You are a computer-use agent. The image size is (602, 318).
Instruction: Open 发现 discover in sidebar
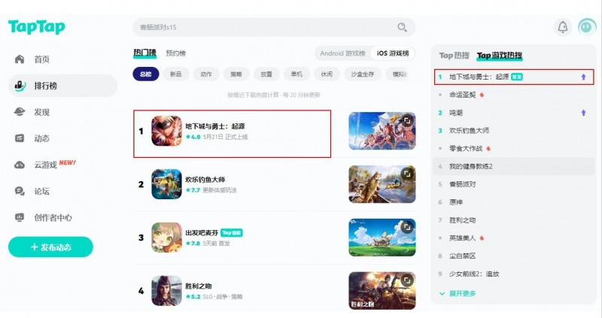tap(41, 112)
